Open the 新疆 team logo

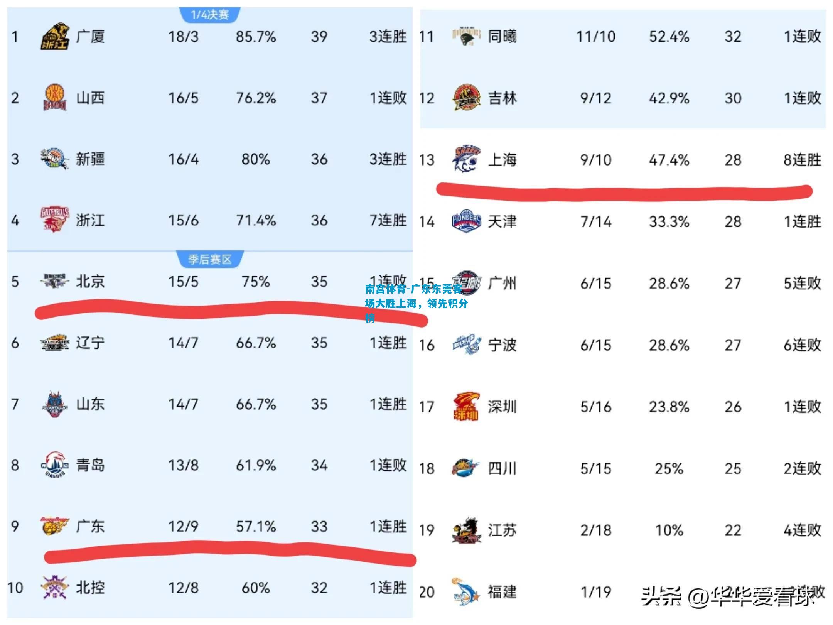point(54,158)
